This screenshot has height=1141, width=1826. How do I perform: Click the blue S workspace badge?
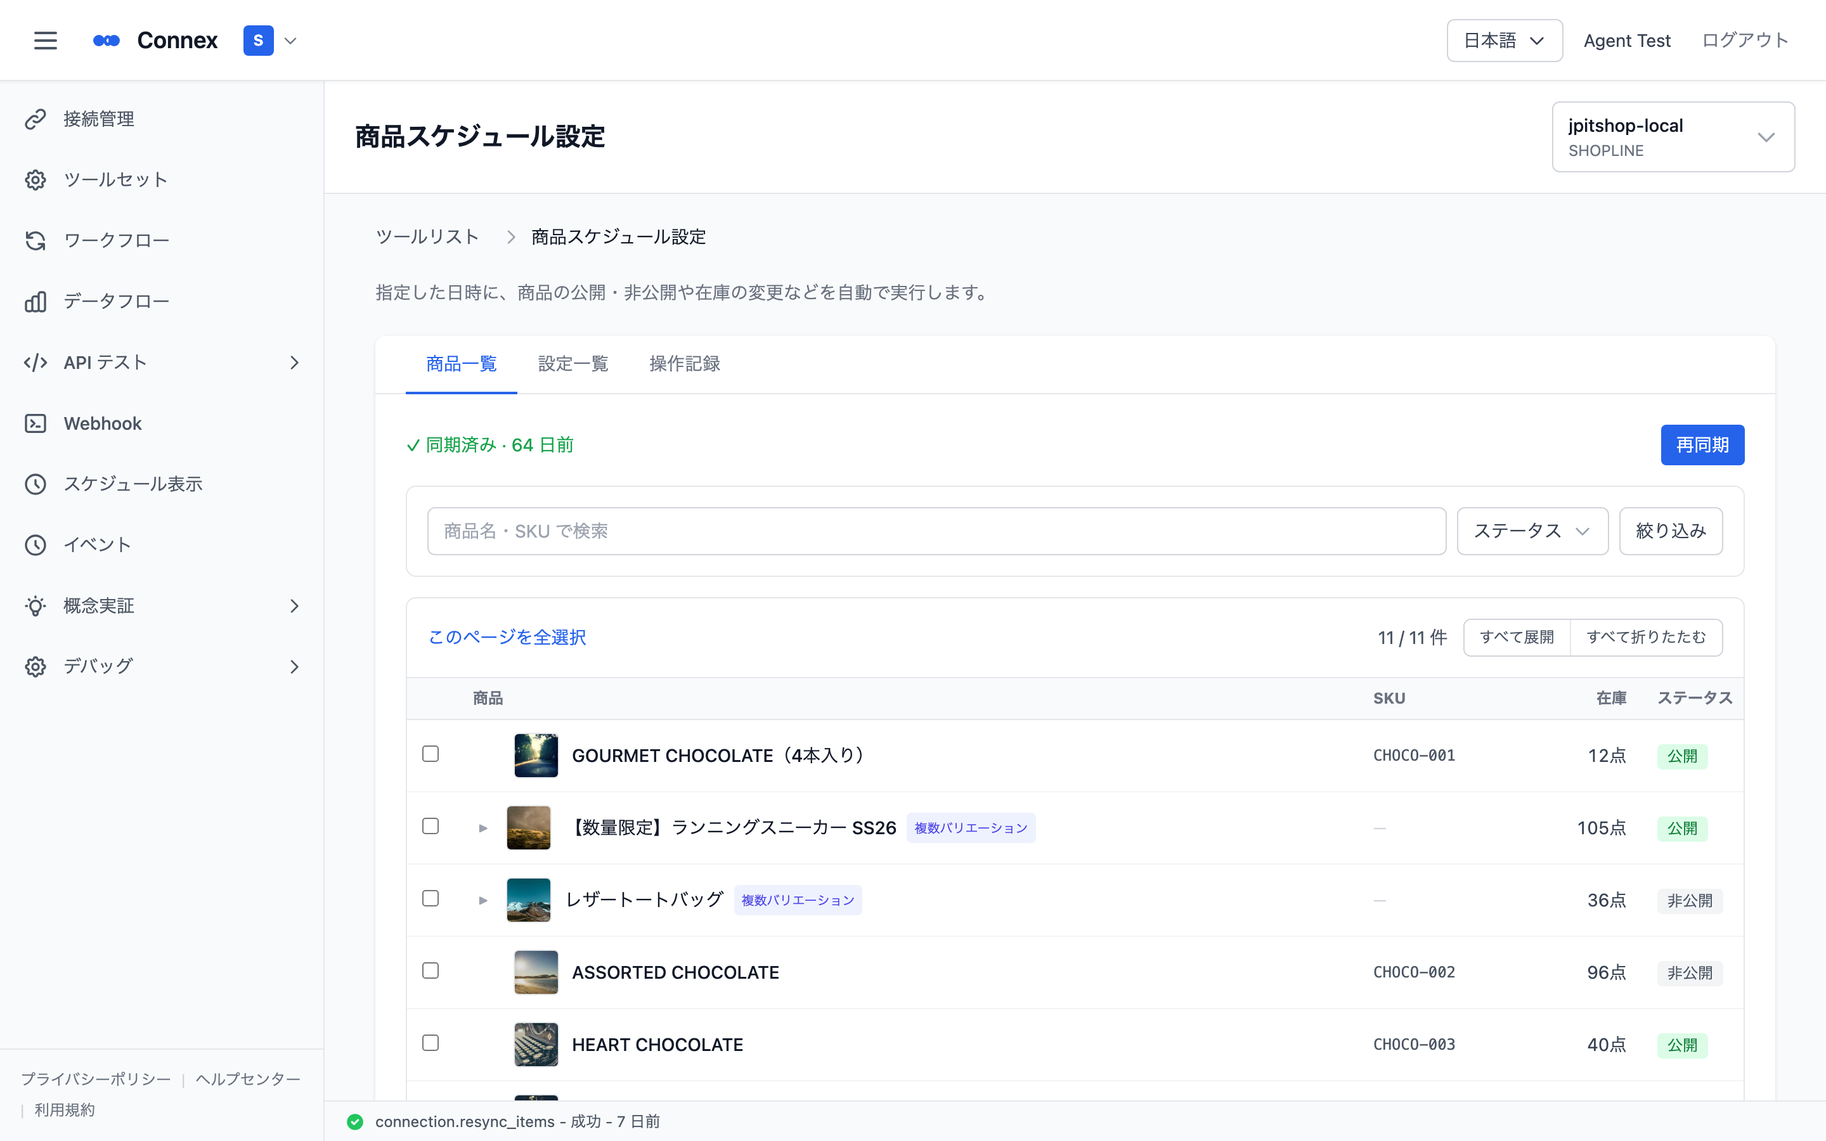pyautogui.click(x=258, y=41)
